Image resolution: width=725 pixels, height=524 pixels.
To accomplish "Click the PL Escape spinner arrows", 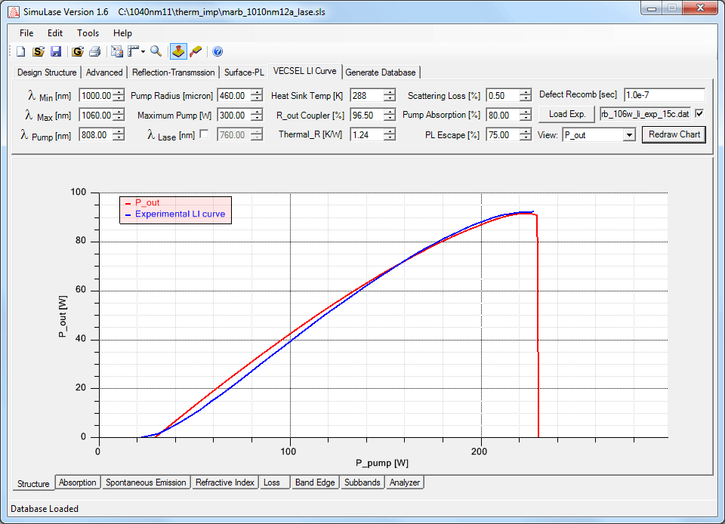I will coord(526,135).
